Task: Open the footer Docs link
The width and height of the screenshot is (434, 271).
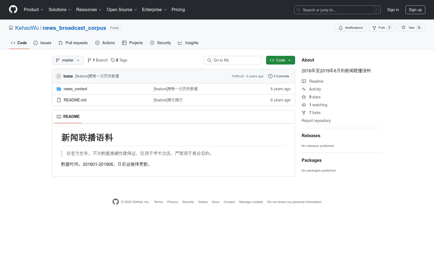Action: [216, 202]
